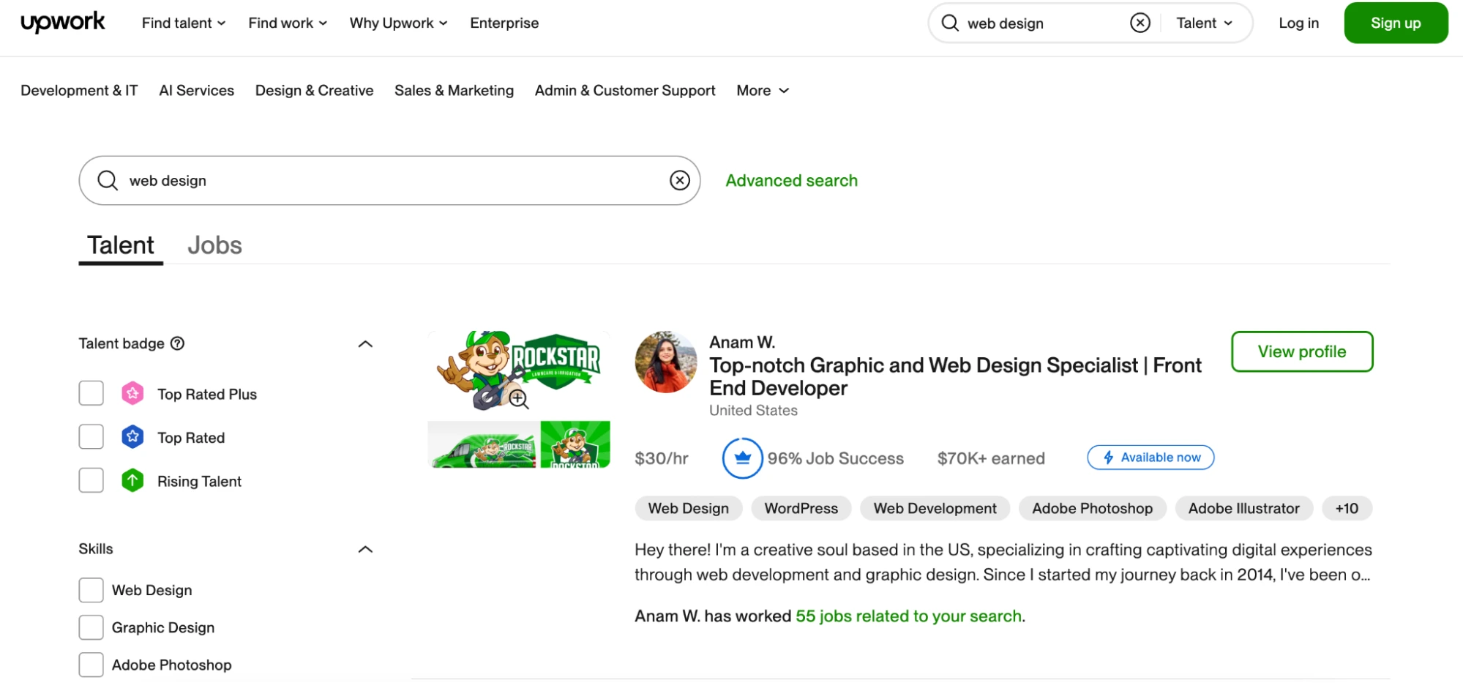Image resolution: width=1463 pixels, height=683 pixels.
Task: Collapse the Talent badge filter section
Action: [x=365, y=344]
